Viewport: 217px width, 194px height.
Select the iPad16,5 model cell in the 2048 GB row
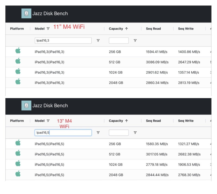click(x=49, y=175)
